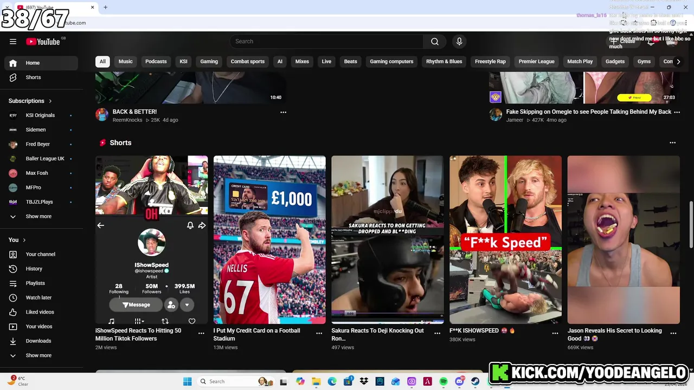694x390 pixels.
Task: Select the Gadgets filter chip
Action: coord(615,62)
